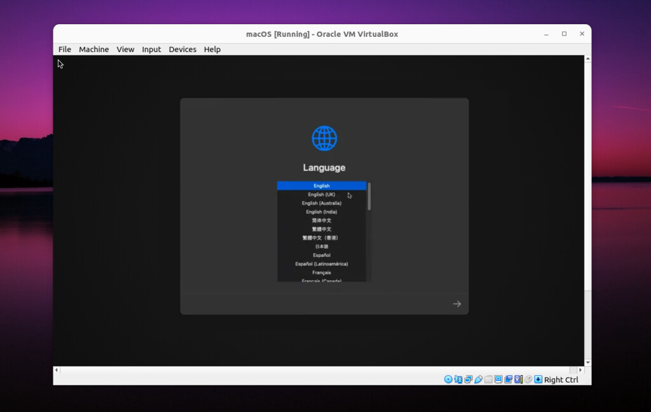Click the gray shared folders icon
Image resolution: width=651 pixels, height=412 pixels.
point(488,380)
